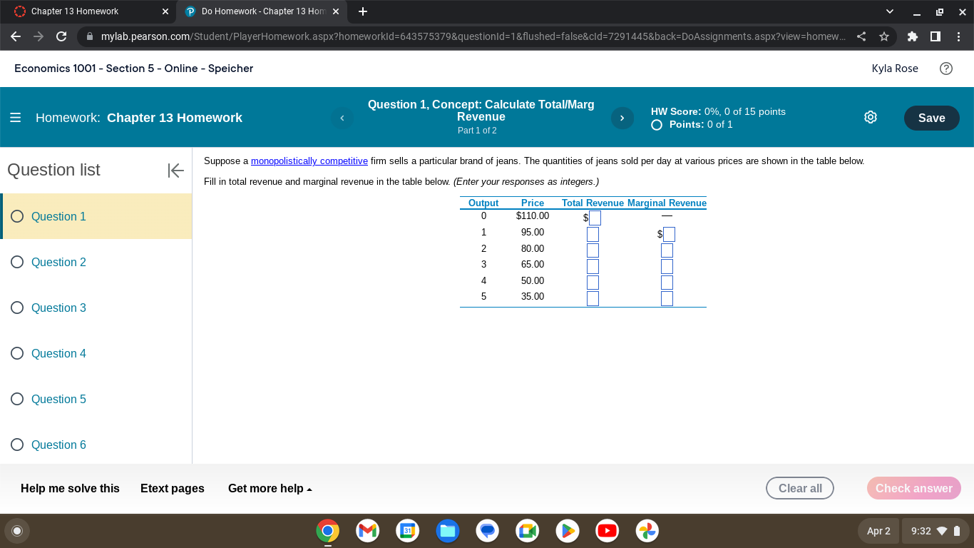Click the battery status indicator
Image resolution: width=974 pixels, height=548 pixels.
point(955,531)
